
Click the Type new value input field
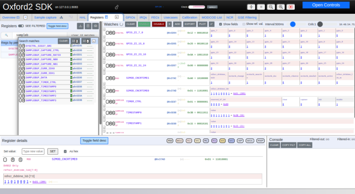[33, 151]
